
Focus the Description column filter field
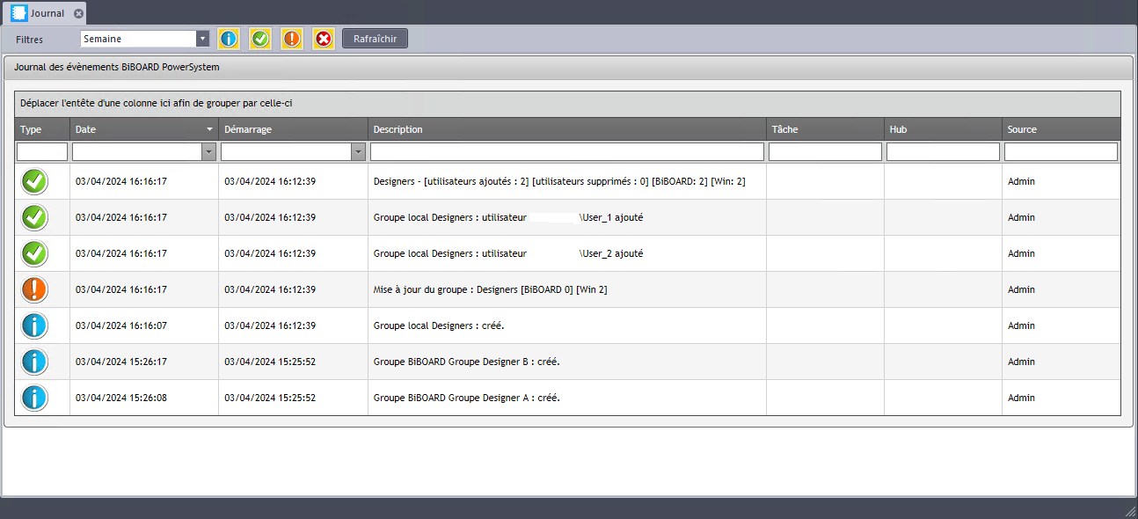567,152
